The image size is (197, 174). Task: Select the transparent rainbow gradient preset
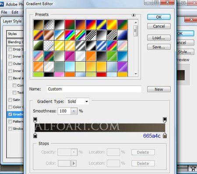pos(81,35)
